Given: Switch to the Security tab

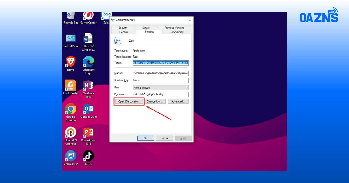Looking at the screenshot, I should tap(123, 28).
